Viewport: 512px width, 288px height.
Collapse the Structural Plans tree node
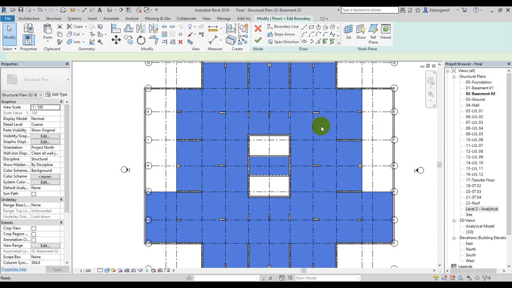tap(454, 77)
